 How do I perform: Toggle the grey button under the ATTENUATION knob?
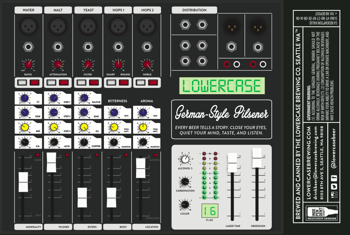click(x=51, y=83)
